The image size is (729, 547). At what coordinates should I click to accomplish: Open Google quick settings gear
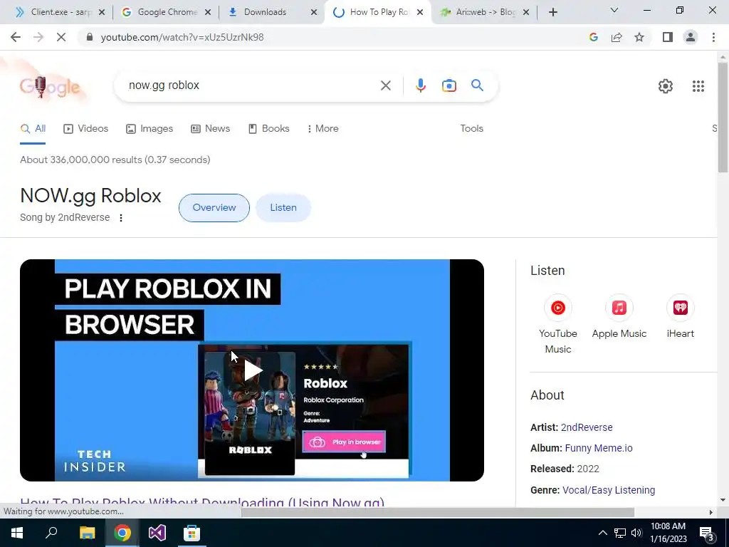[x=666, y=86]
